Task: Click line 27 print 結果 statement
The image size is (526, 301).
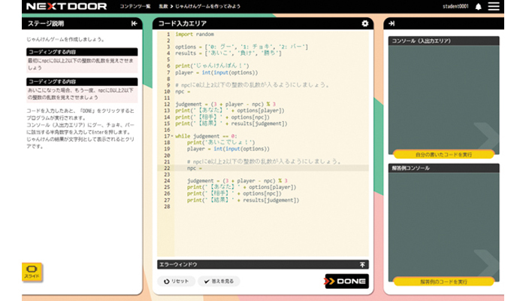Action: click(243, 200)
